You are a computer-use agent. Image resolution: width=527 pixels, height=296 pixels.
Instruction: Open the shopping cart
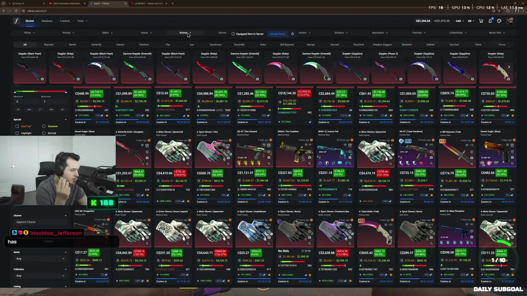click(x=481, y=21)
